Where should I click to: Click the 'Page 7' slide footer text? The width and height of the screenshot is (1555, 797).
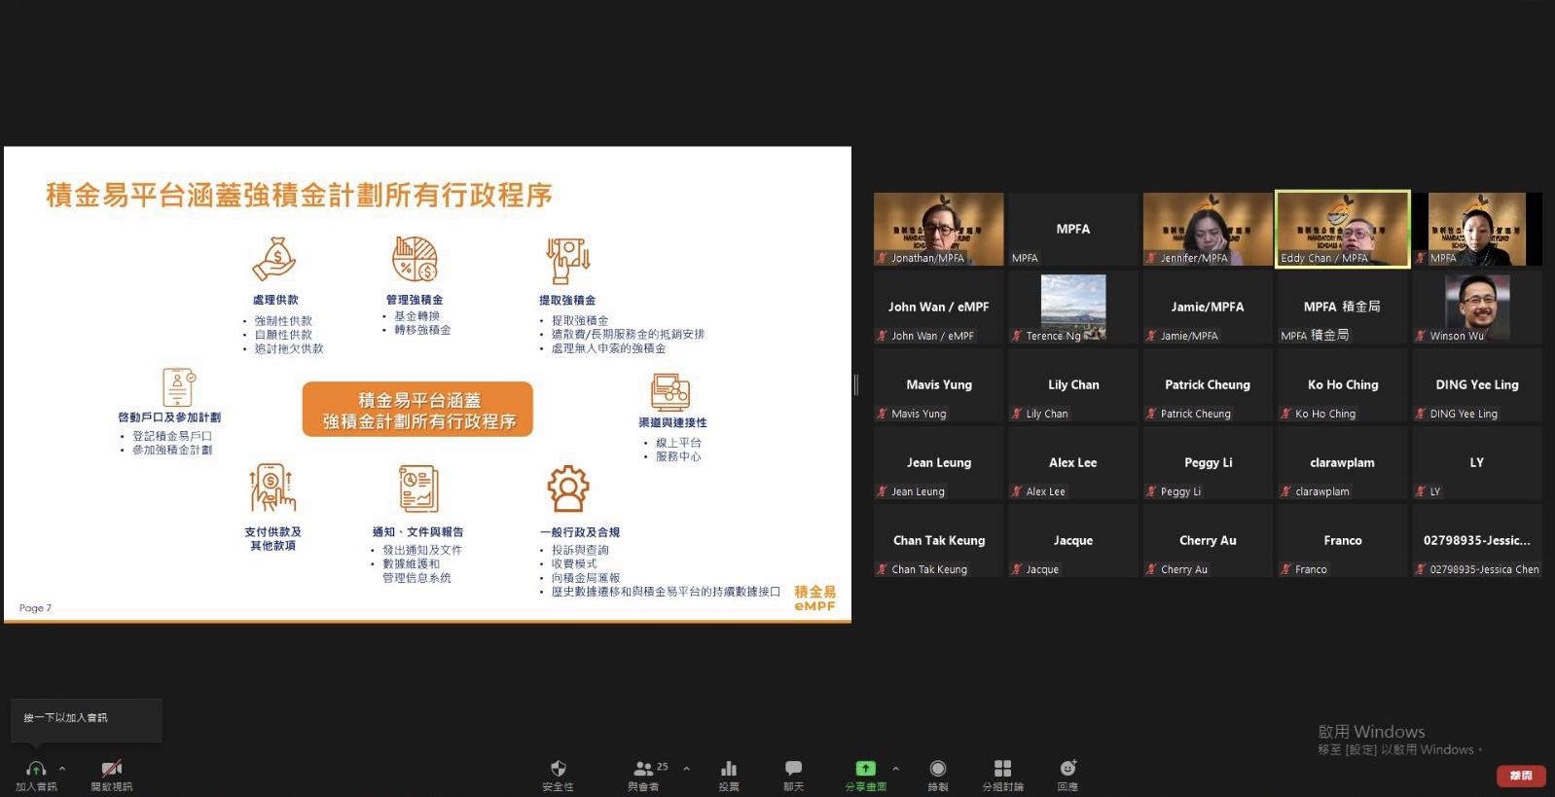point(35,608)
